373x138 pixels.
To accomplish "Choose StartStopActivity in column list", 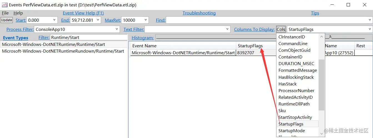I will click(297, 117).
